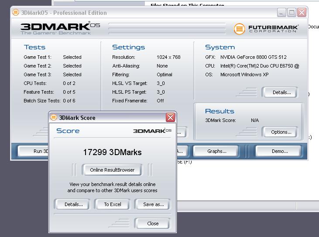Click the 3DMark05 logo in Score dialog
The height and width of the screenshot is (237, 319).
pos(152,131)
